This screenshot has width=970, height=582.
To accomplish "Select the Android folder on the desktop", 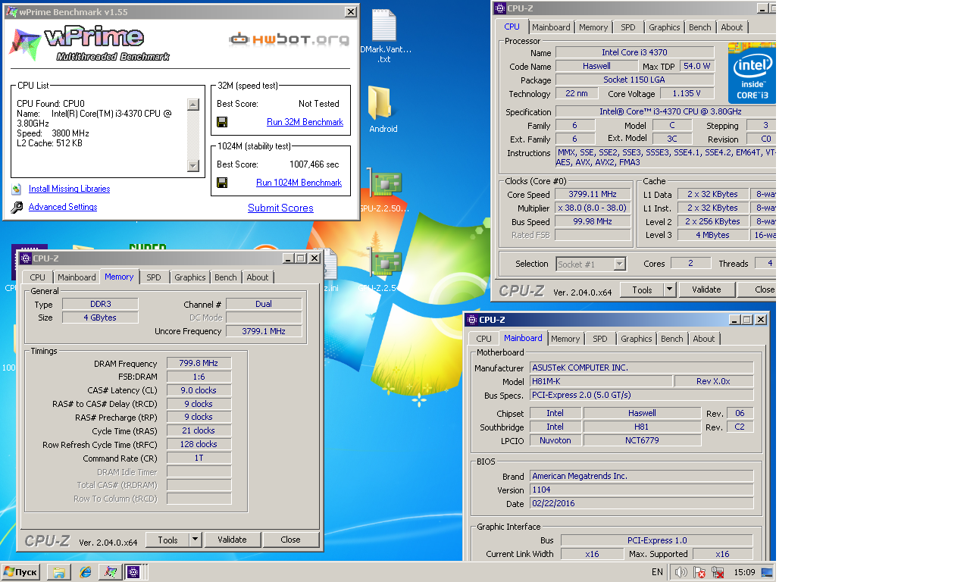I will pos(383,110).
